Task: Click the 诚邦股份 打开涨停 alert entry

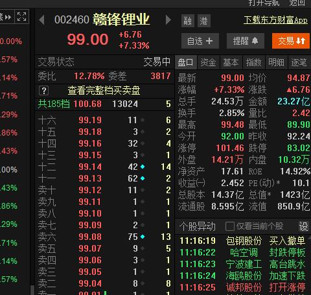Action: click(242, 287)
